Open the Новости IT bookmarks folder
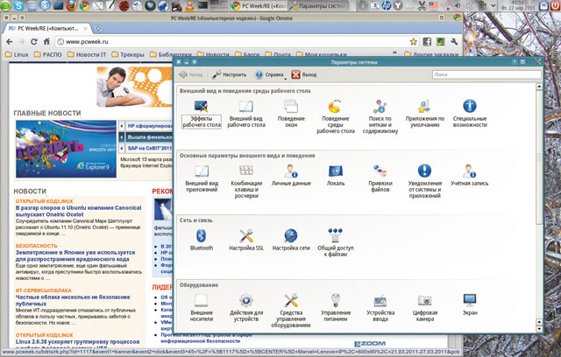 click(87, 54)
